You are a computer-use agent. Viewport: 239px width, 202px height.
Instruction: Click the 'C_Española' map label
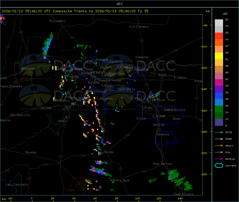point(114,62)
